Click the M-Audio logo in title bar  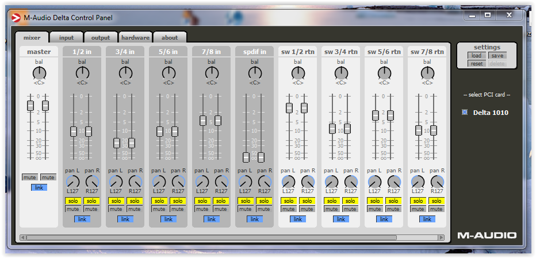pos(16,17)
